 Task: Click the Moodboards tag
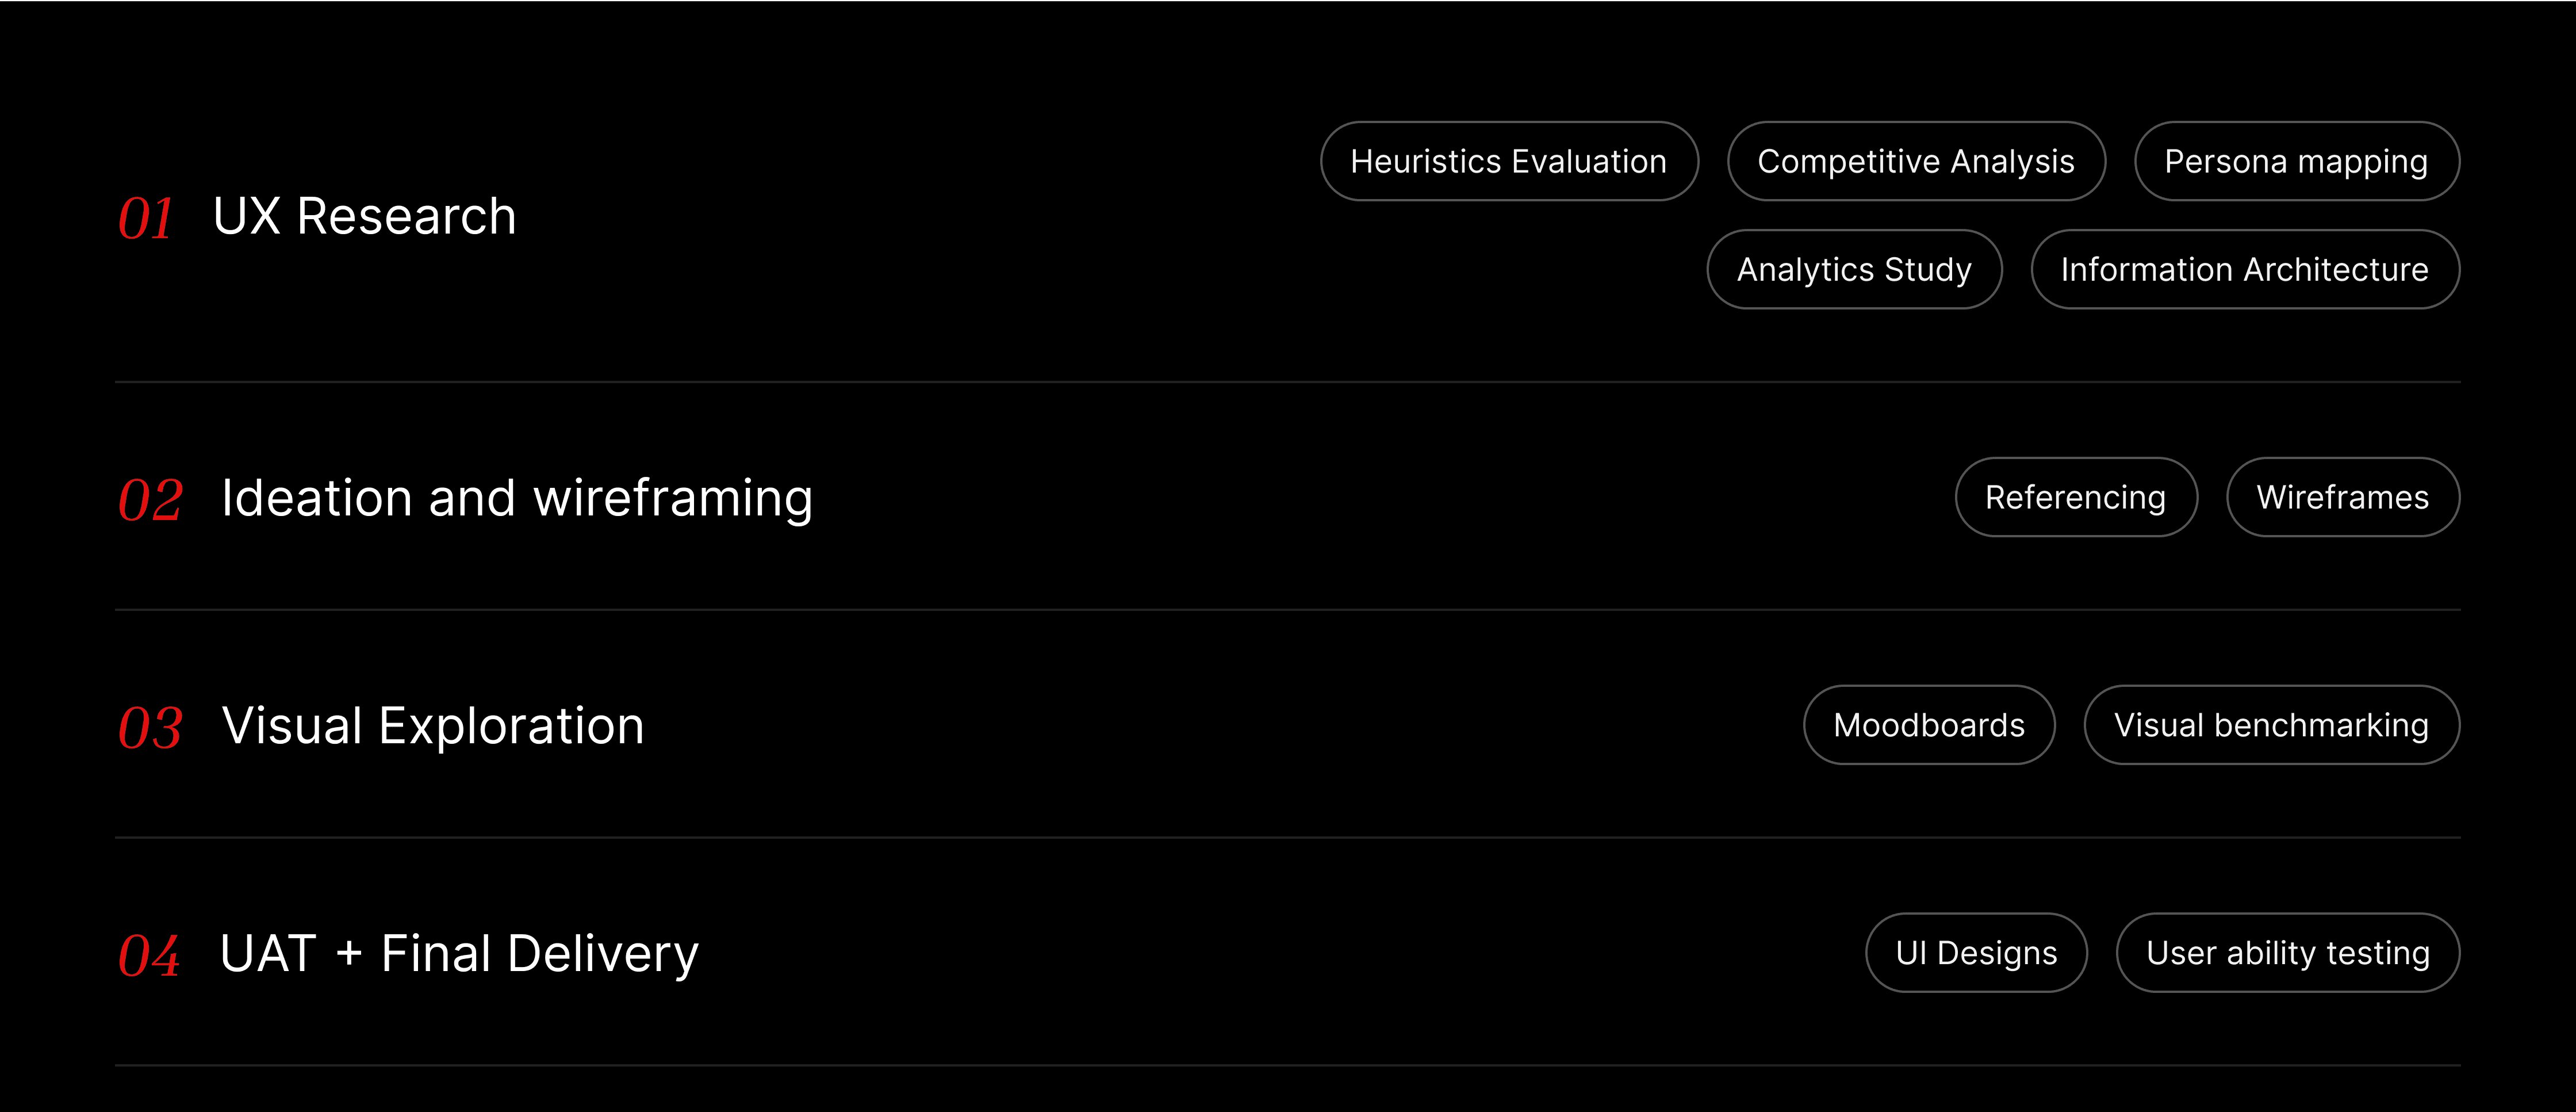[1929, 725]
